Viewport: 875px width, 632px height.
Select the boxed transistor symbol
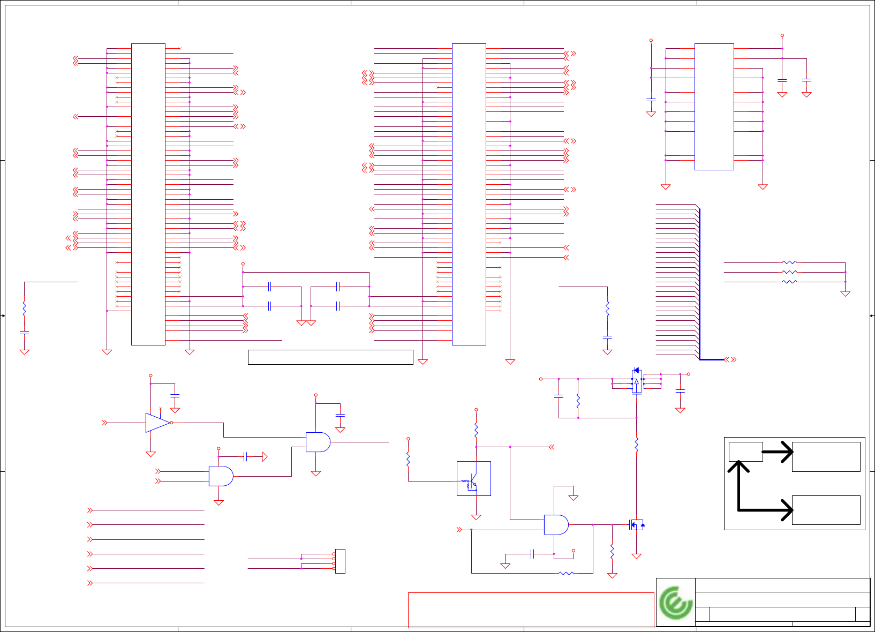click(x=474, y=478)
